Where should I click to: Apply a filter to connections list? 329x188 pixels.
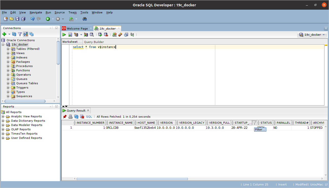pos(20,34)
